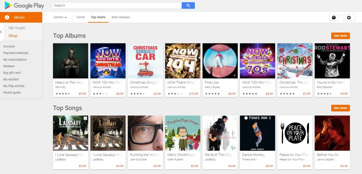Open the Heavy Is The Head album
The height and width of the screenshot is (174, 362).
pos(70,61)
